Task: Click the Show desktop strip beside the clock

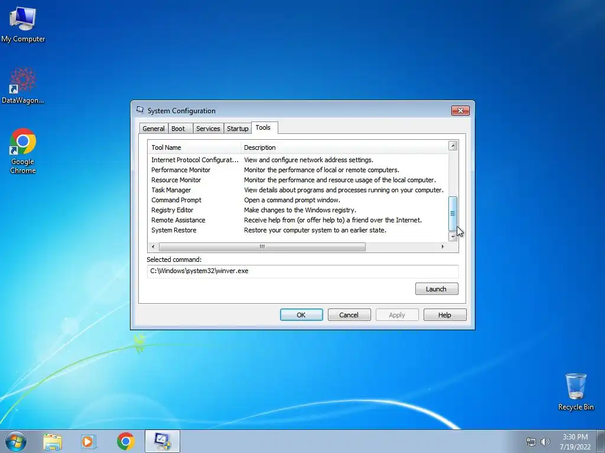Action: (x=601, y=441)
